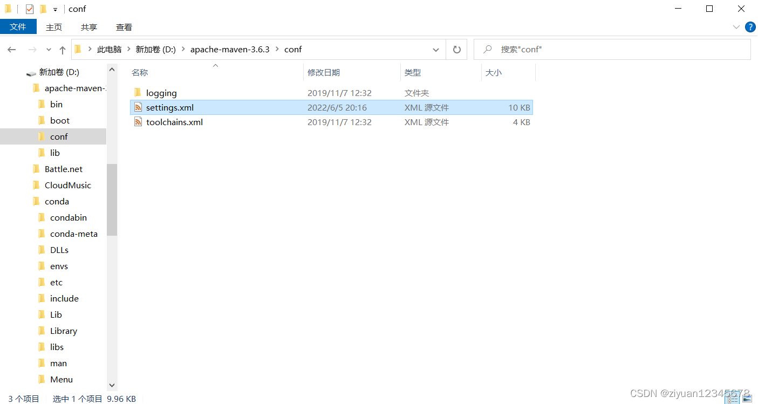758x404 pixels.
Task: Click the etc folder icon
Action: click(42, 282)
